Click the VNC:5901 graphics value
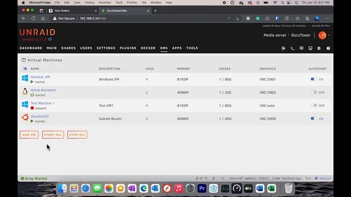The height and width of the screenshot is (197, 351). (x=268, y=79)
